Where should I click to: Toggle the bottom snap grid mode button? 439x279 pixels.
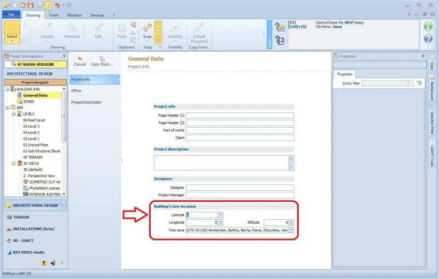click(158, 40)
